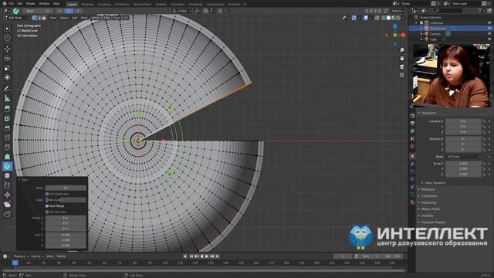The width and height of the screenshot is (494, 278).
Task: Open the File menu
Action: pyautogui.click(x=11, y=3)
